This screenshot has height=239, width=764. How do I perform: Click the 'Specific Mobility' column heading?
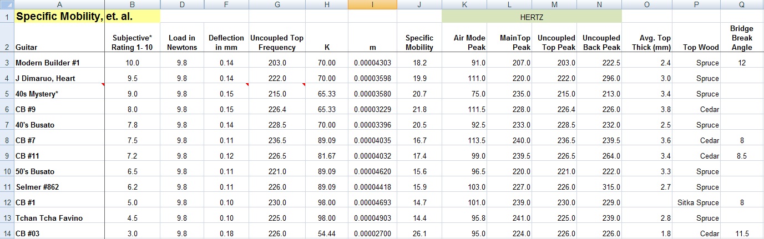419,38
